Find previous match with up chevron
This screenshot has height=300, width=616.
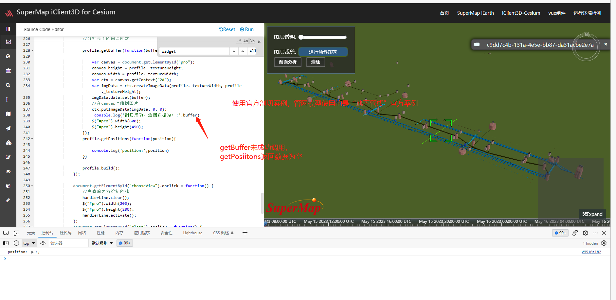(x=243, y=51)
